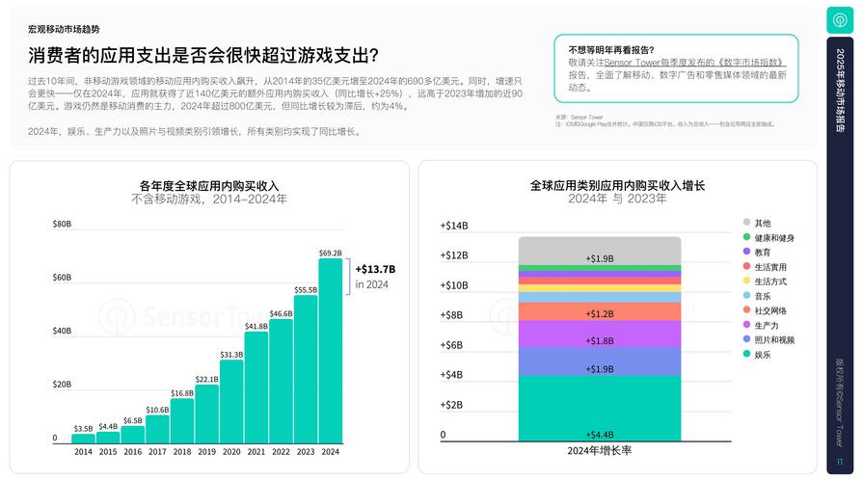Click the 其他 legend gray dot
This screenshot has width=862, height=482.
click(x=746, y=223)
